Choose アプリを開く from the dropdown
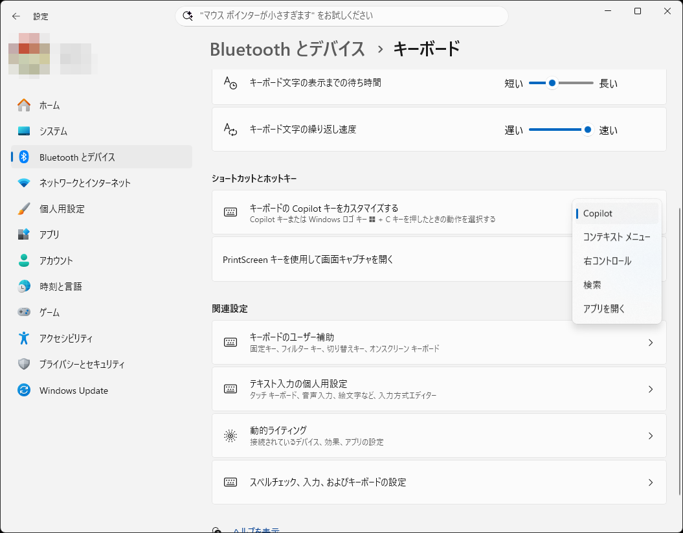Screen dimensions: 683x533 617,308
